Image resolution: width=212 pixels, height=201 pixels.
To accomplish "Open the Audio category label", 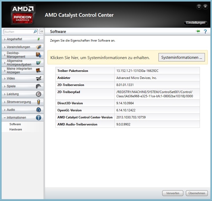I will (11, 110).
